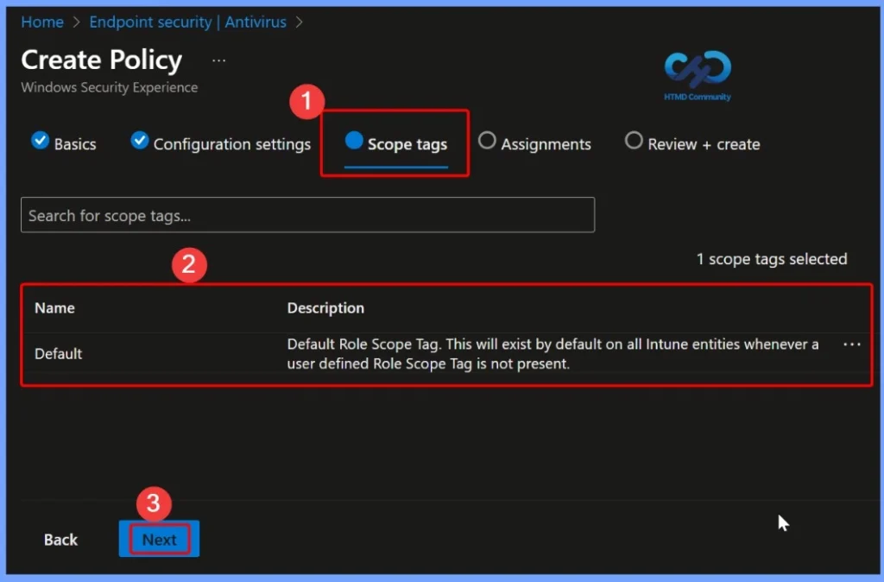Image resolution: width=884 pixels, height=582 pixels.
Task: Click the Description column header
Action: (x=325, y=307)
